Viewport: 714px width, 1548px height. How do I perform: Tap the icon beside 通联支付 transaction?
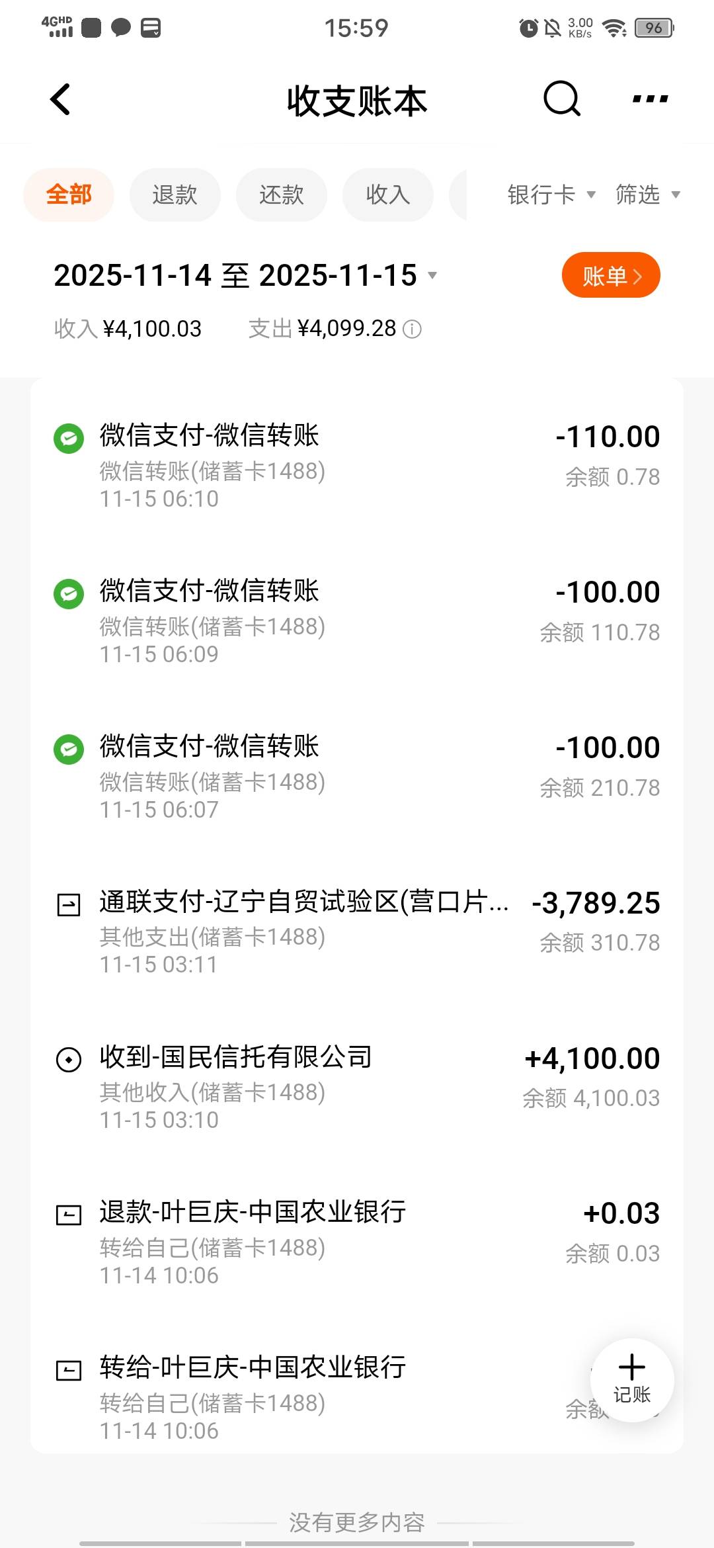tap(69, 904)
